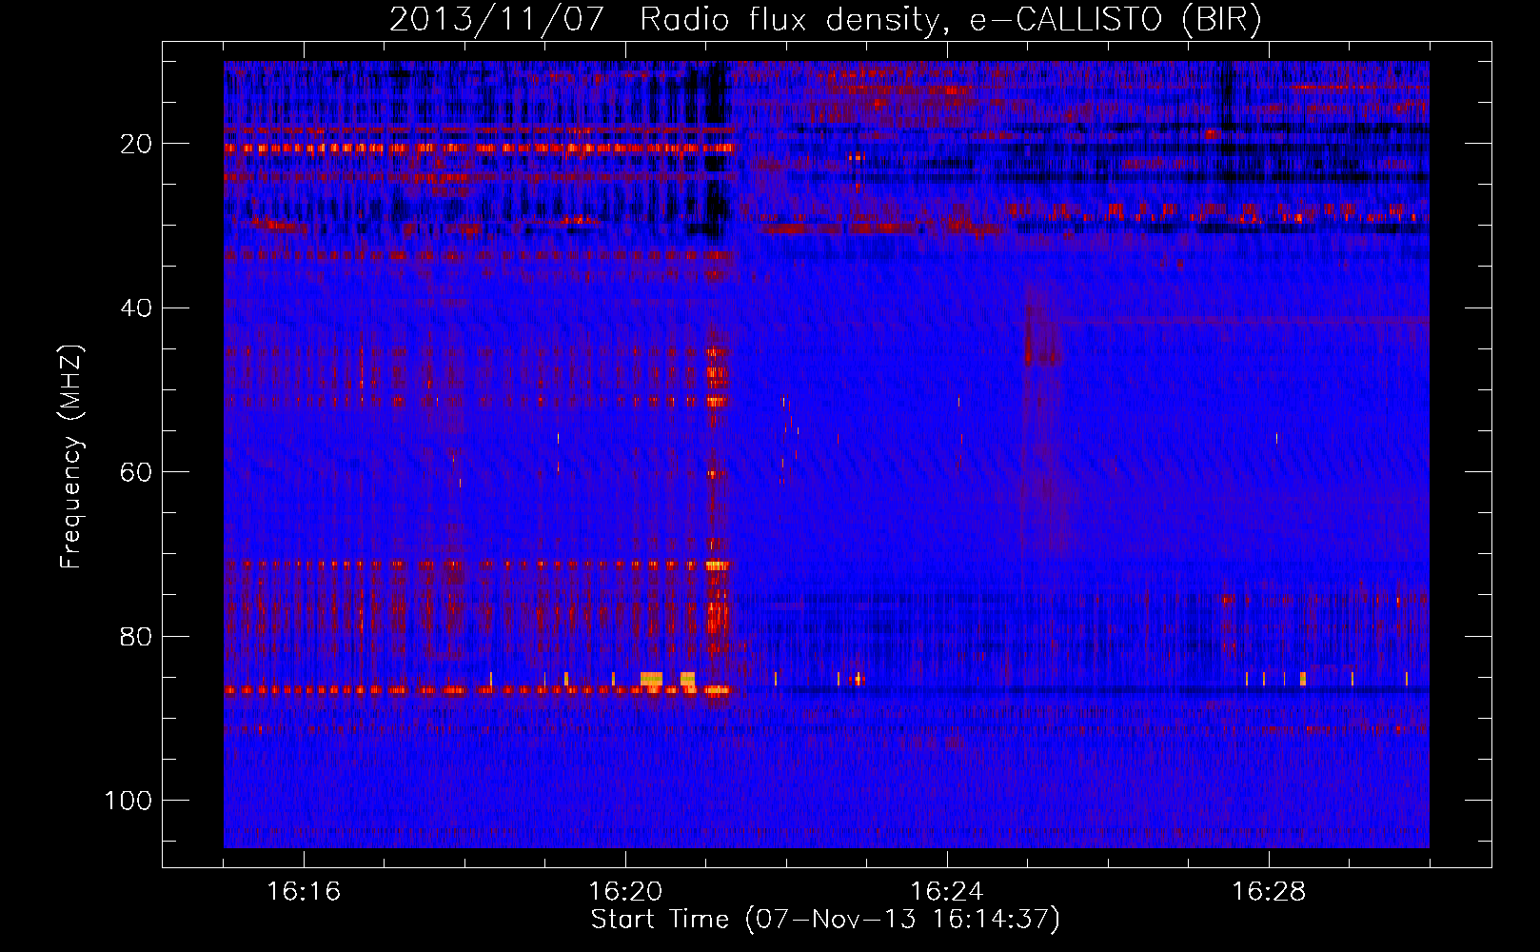Click the 16:16 time tick label
This screenshot has height=952, width=1540.
(x=304, y=892)
